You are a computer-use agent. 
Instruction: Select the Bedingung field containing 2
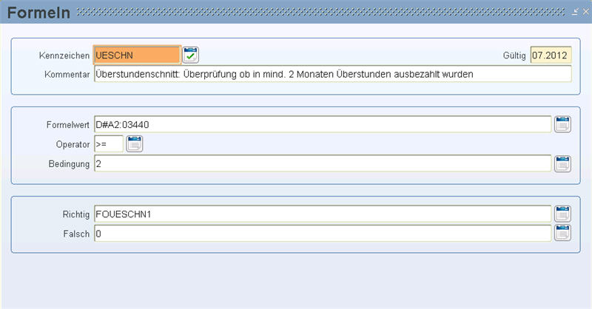(323, 164)
